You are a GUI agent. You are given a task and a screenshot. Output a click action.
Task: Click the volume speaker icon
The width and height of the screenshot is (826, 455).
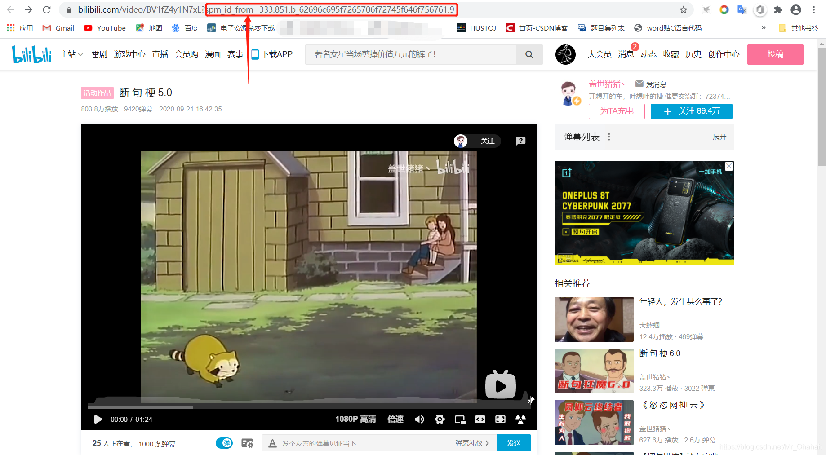pyautogui.click(x=419, y=419)
